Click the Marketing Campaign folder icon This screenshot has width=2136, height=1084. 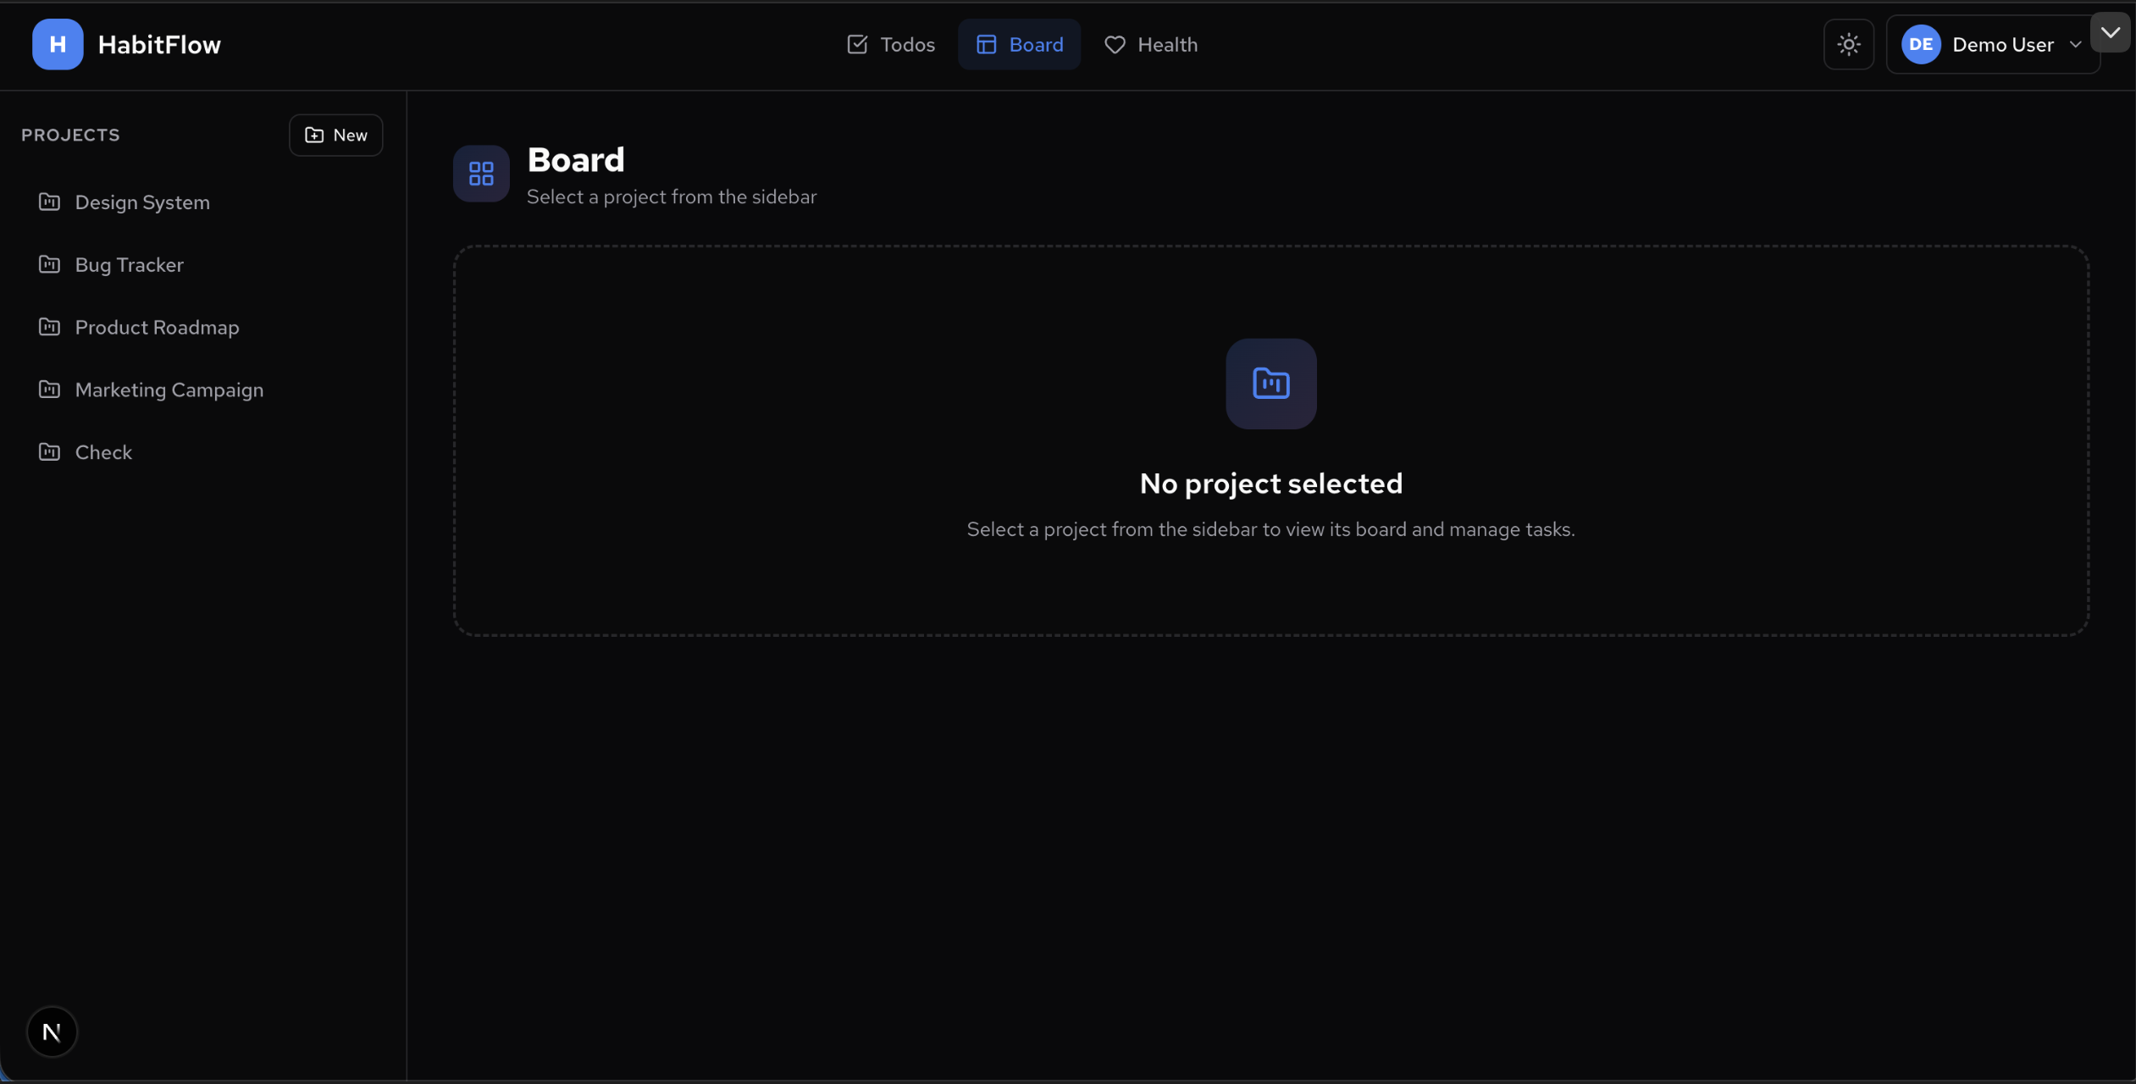tap(49, 390)
